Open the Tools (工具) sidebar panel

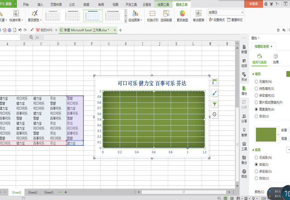[244, 146]
